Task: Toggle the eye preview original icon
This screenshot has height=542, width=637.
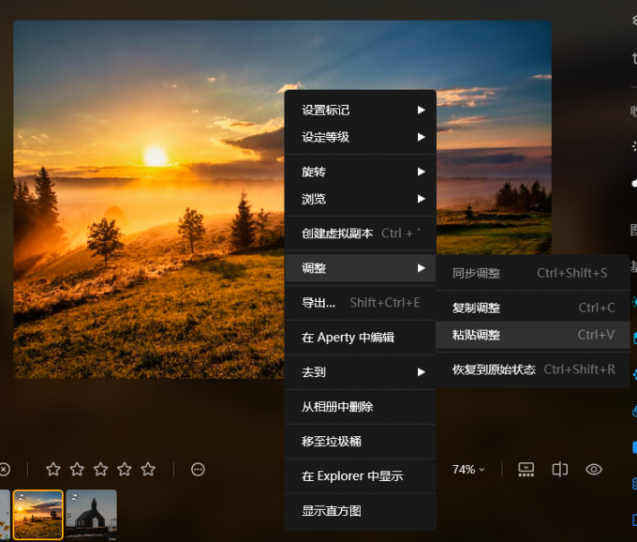Action: point(594,469)
